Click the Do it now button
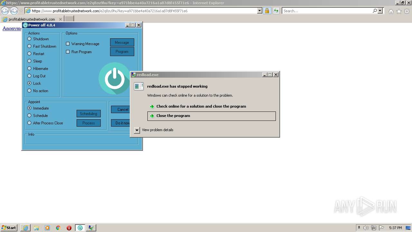This screenshot has width=412, height=232. pos(121,123)
